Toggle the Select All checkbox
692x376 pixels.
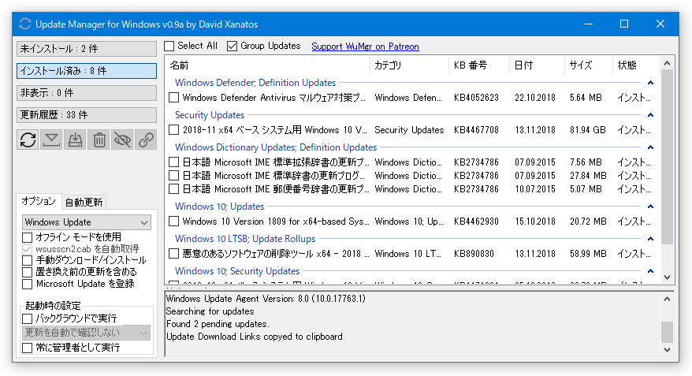(x=169, y=46)
